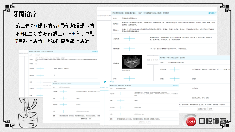The width and height of the screenshot is (235, 132).
Task: Click diagnosis tooth chart in 2024-06-19 record
Action: click(121, 100)
